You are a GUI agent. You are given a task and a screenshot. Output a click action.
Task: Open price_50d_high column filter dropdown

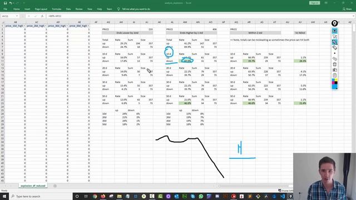(88, 26)
